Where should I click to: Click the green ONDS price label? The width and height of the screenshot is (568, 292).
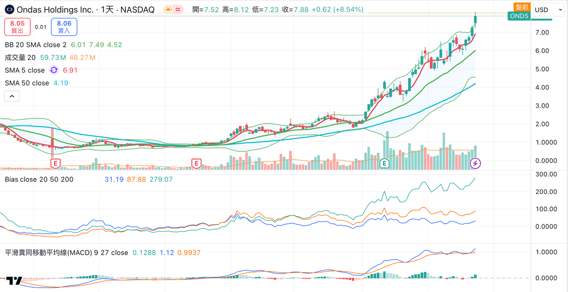(519, 16)
